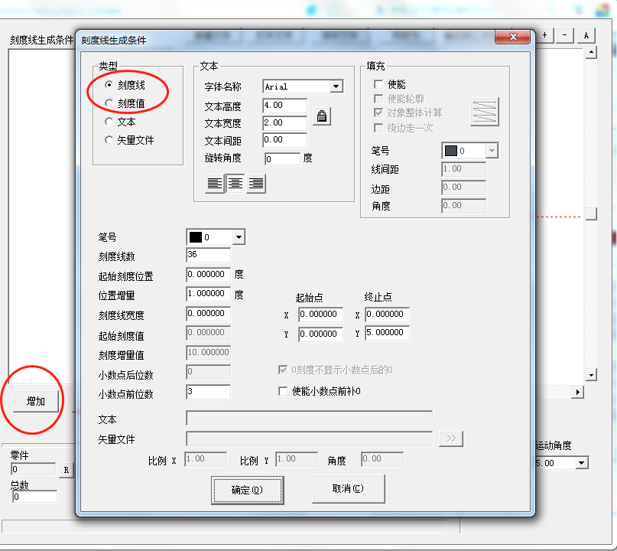Confirm with the 确定(O) button
617x551 pixels.
pyautogui.click(x=247, y=490)
